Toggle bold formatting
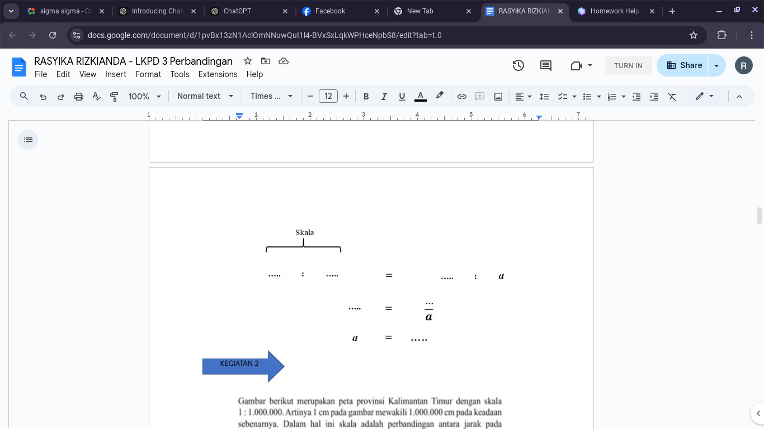Image resolution: width=764 pixels, height=429 pixels. (366, 96)
